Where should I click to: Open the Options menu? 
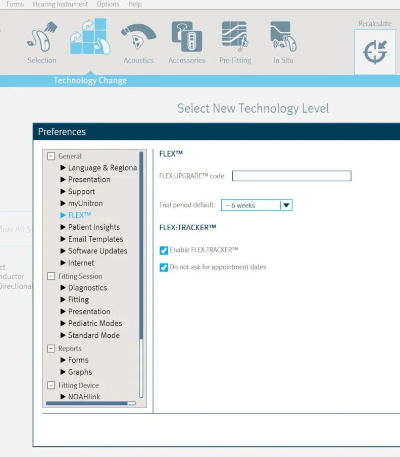(x=108, y=4)
